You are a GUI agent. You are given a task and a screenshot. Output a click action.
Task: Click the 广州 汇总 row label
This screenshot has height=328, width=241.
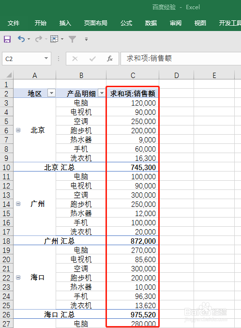[60, 241]
